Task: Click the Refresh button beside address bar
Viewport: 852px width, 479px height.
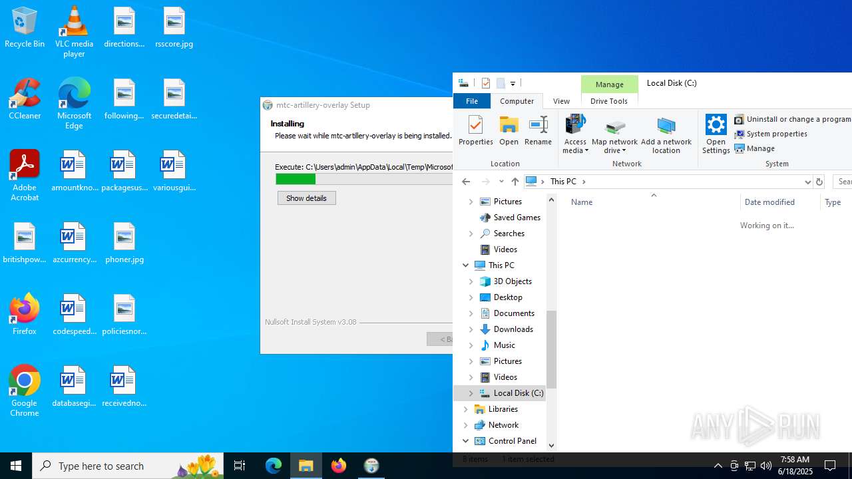Action: [x=819, y=182]
